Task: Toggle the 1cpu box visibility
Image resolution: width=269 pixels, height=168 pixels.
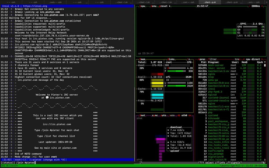Action: coord(142,6)
